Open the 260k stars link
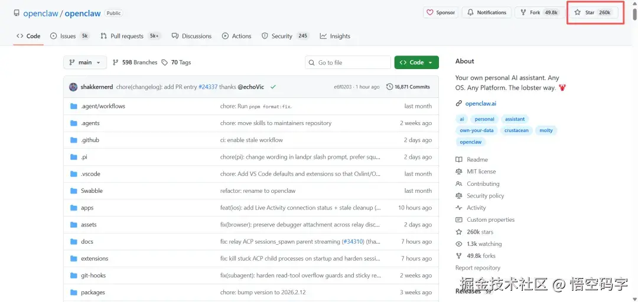 (480, 232)
